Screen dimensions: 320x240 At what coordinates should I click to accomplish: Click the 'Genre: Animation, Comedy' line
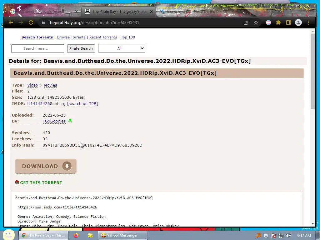pos(62,217)
